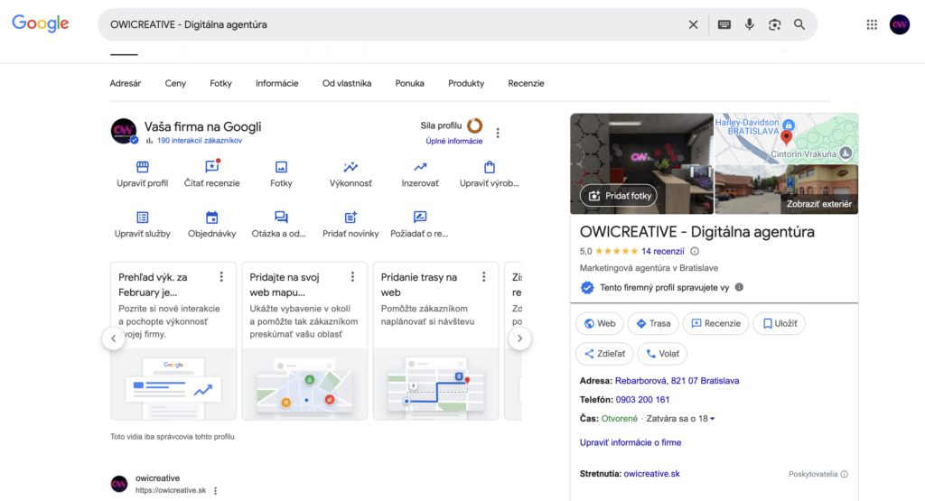
Task: Open Úplné informácie link
Action: pyautogui.click(x=454, y=142)
